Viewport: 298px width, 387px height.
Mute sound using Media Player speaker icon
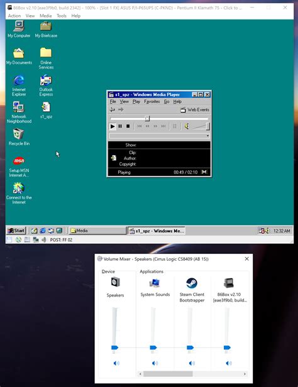[187, 126]
